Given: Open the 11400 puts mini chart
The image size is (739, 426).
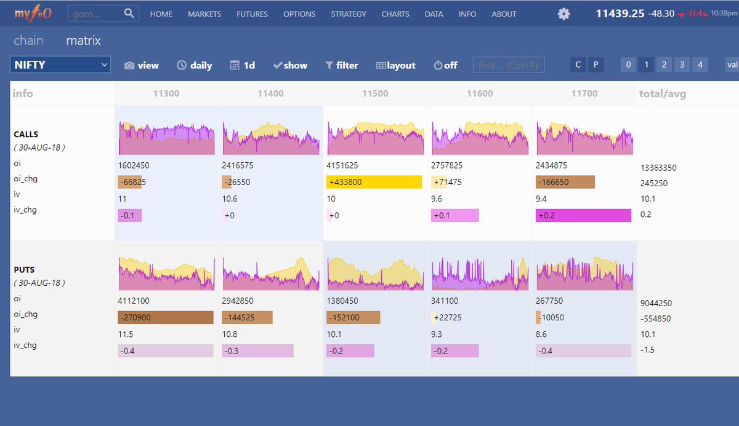Looking at the screenshot, I should pos(270,272).
